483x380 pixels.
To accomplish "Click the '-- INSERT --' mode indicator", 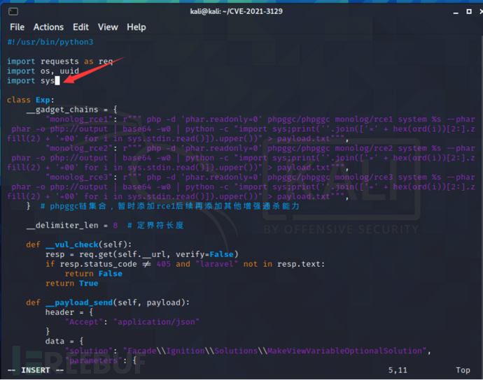I will 36,370.
